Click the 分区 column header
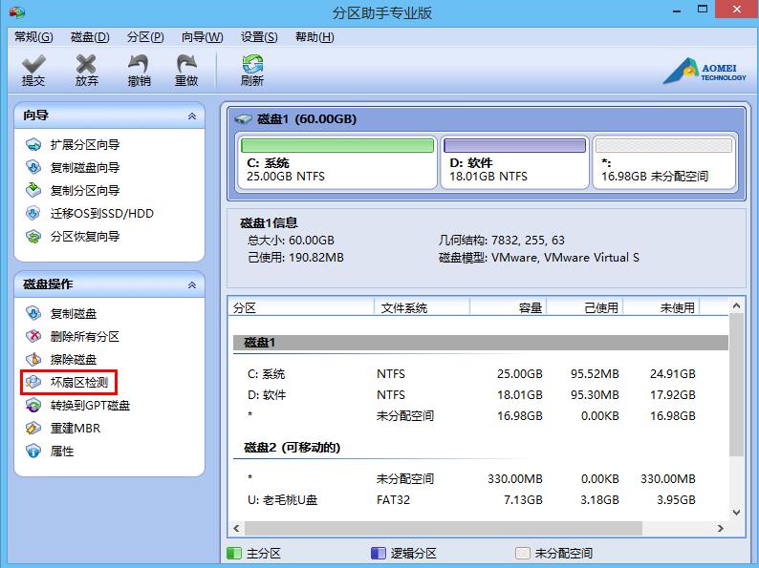This screenshot has width=759, height=568. tap(301, 307)
